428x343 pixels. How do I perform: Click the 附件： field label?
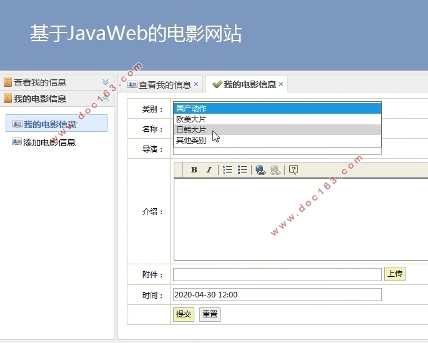coord(152,275)
